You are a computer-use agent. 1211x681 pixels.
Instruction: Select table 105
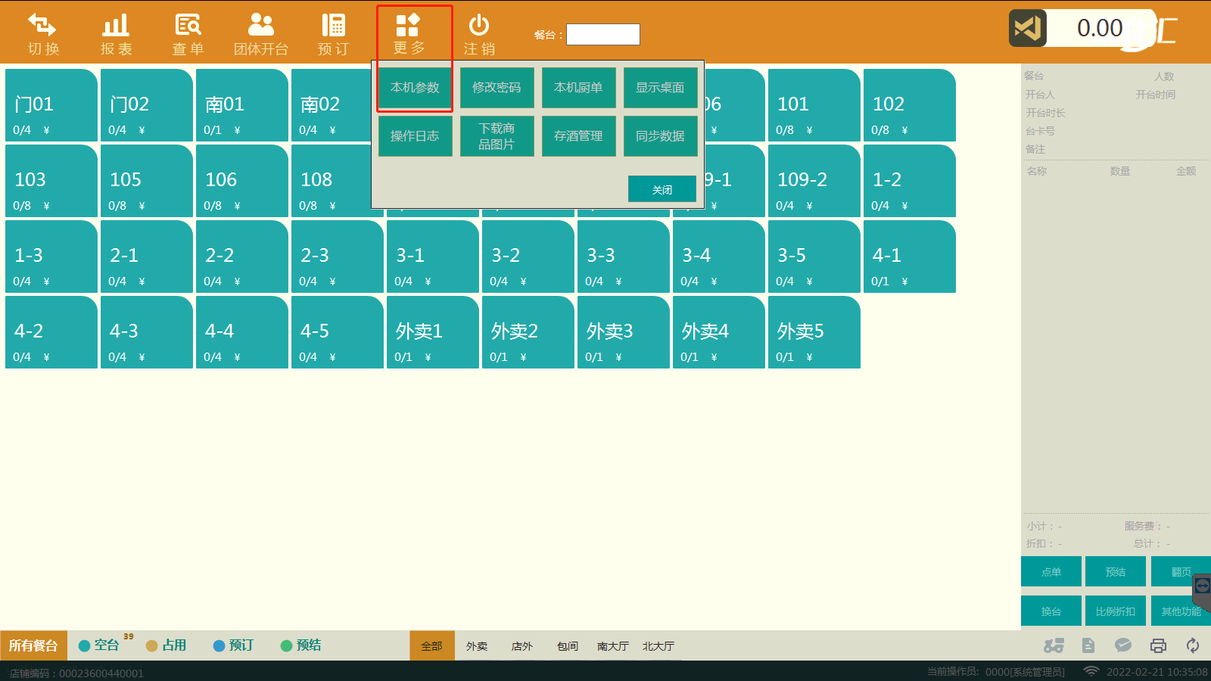(x=147, y=181)
